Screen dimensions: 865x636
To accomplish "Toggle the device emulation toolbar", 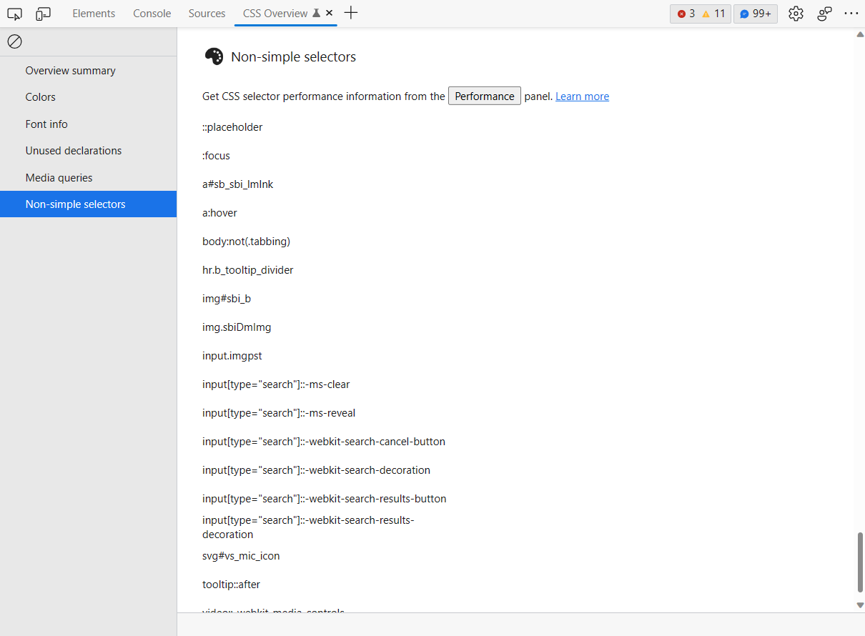I will [x=43, y=13].
